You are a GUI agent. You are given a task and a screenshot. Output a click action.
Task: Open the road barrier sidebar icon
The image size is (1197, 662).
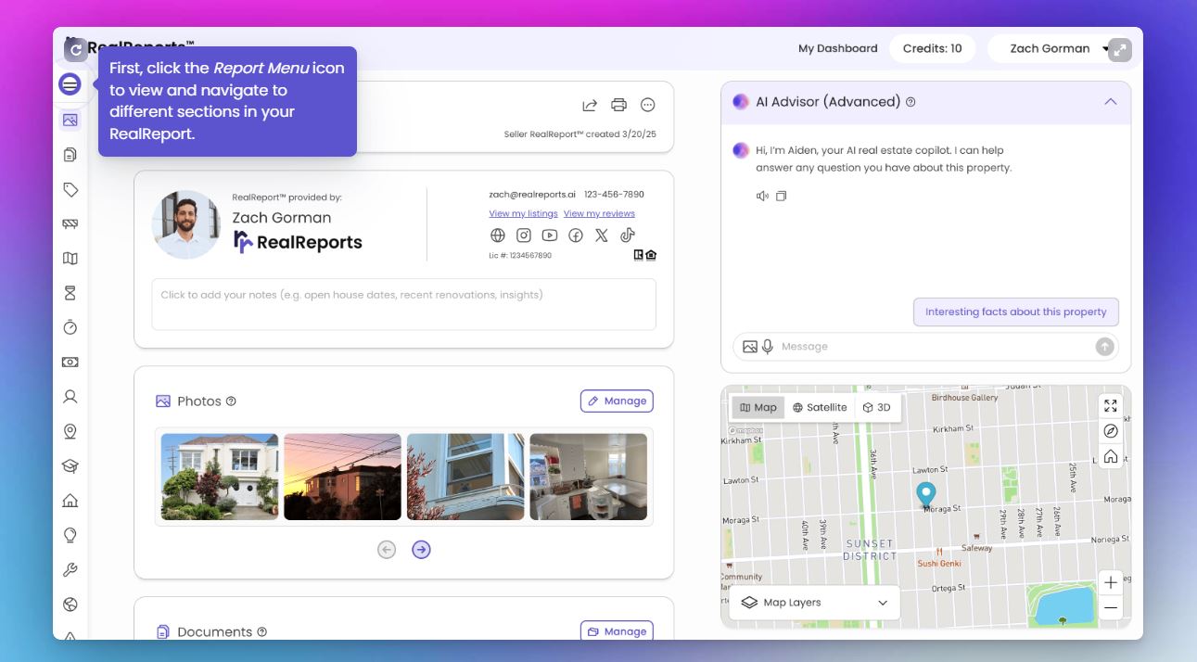(x=70, y=223)
